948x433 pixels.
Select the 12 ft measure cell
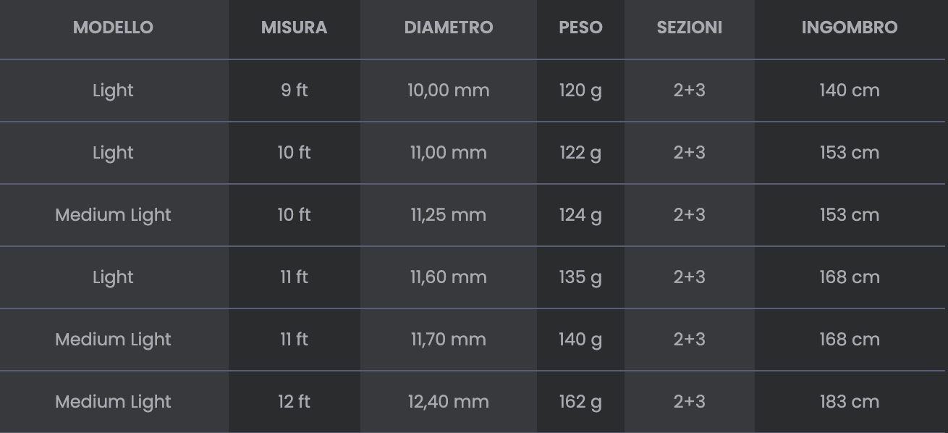[294, 402]
